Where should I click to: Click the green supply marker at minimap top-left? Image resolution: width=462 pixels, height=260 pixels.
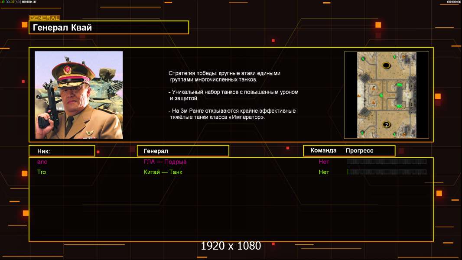pos(363,58)
